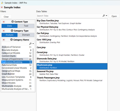Screen dimensions: 120x111
Task: Collapse the Category Name red triangle
Action: point(4,40)
